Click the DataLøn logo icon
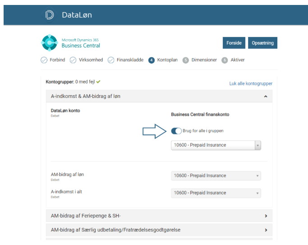308x245 pixels. click(x=50, y=15)
